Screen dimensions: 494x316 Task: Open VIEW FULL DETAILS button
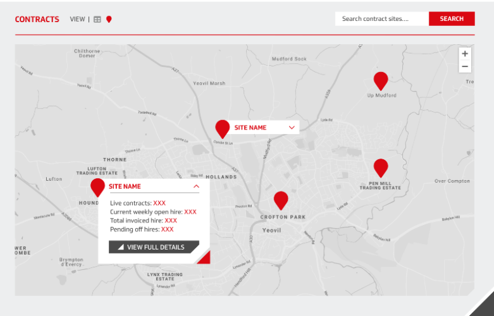(154, 247)
